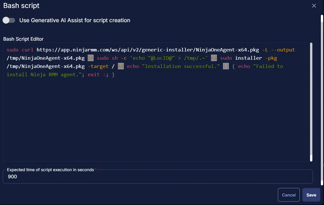Click the dialog's outer vertical scrollbar
The height and width of the screenshot is (205, 324).
(322, 100)
